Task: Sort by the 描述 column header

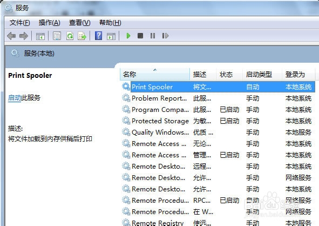Action: click(202, 75)
